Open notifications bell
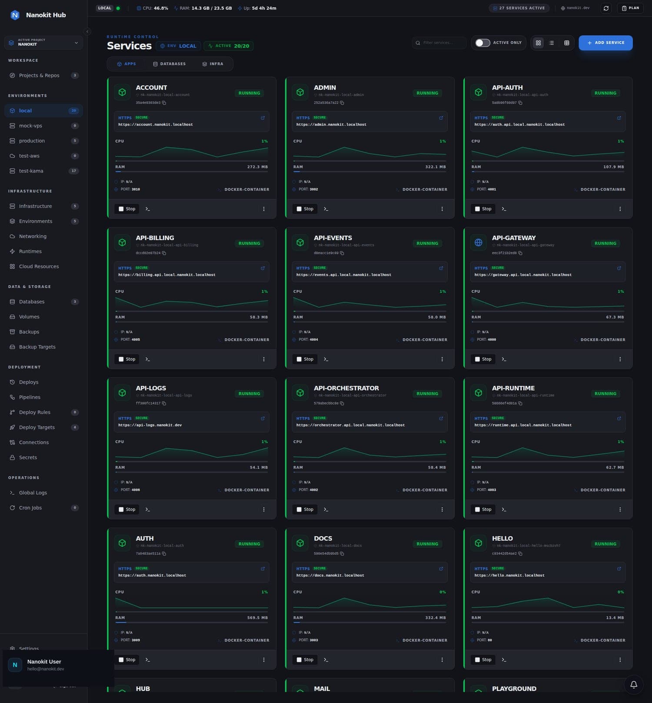The image size is (652, 703). 634,684
